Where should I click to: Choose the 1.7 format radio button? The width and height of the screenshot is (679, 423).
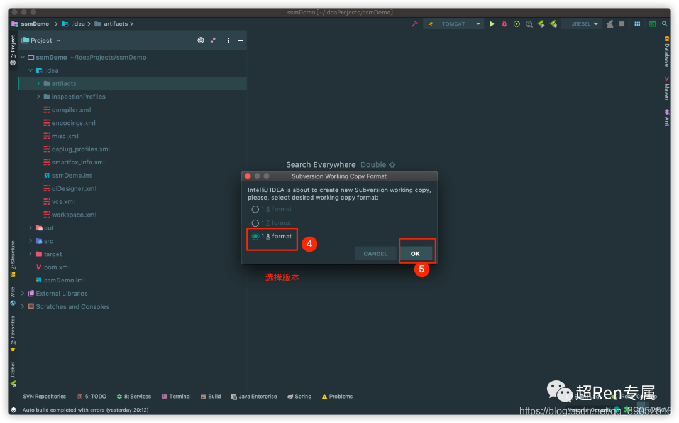255,223
